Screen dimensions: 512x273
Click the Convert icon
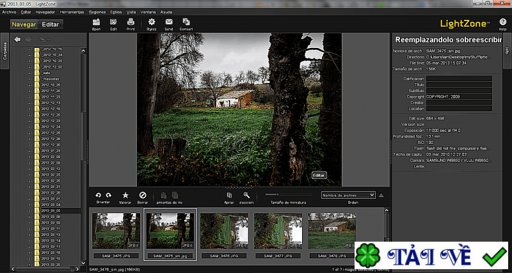[186, 23]
